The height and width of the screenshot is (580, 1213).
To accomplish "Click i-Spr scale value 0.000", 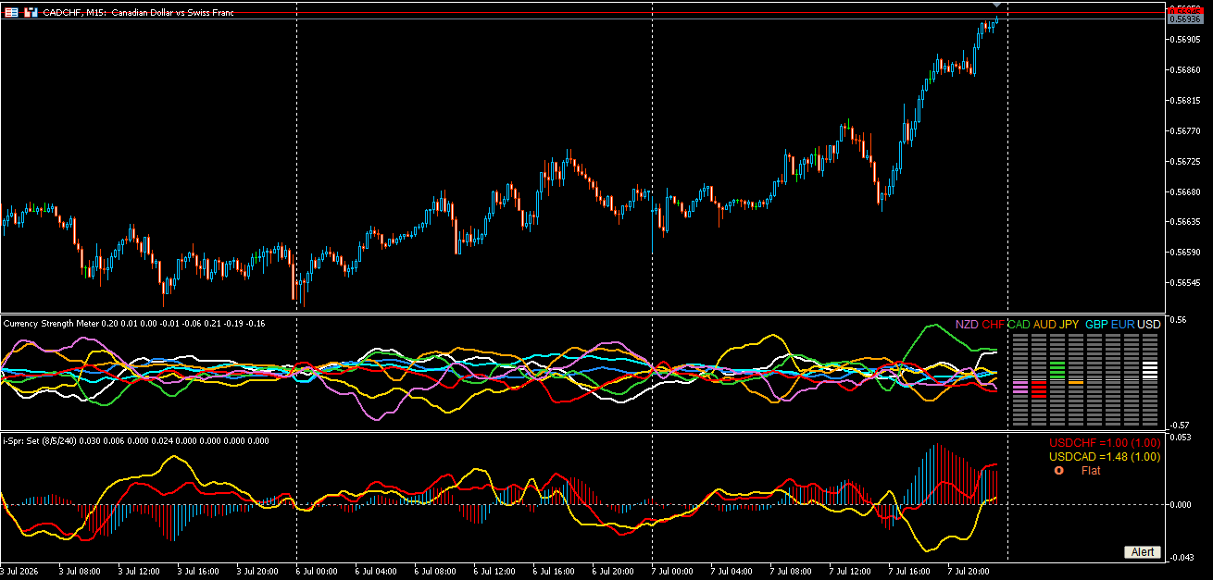I will (1181, 505).
